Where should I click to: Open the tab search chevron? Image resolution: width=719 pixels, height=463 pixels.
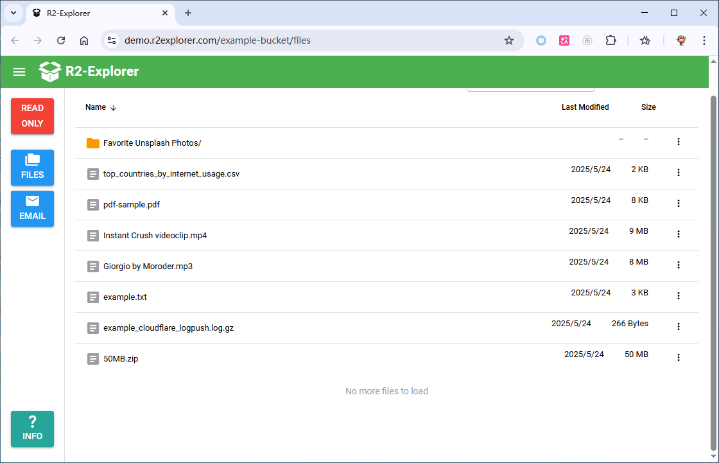13,13
